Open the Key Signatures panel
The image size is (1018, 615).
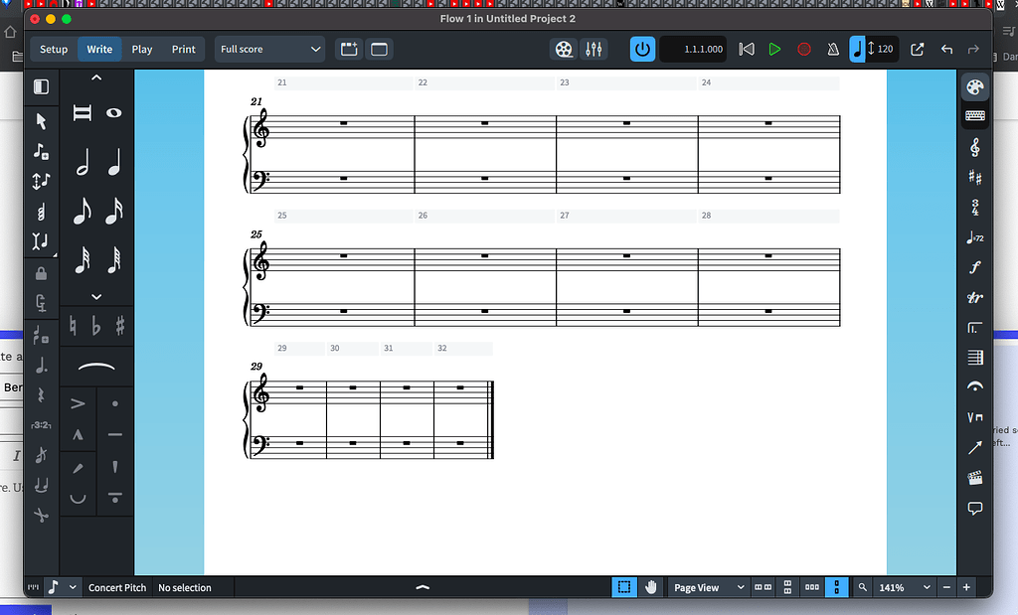[975, 177]
